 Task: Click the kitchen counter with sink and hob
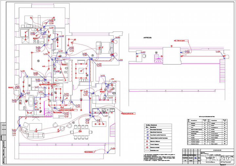[x=103, y=110]
